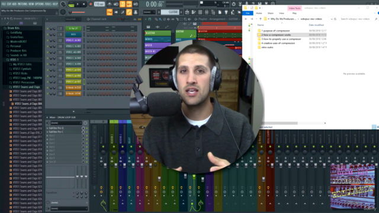Adjust the main volume slider under the transport
This screenshot has height=213, width=379.
click(78, 12)
